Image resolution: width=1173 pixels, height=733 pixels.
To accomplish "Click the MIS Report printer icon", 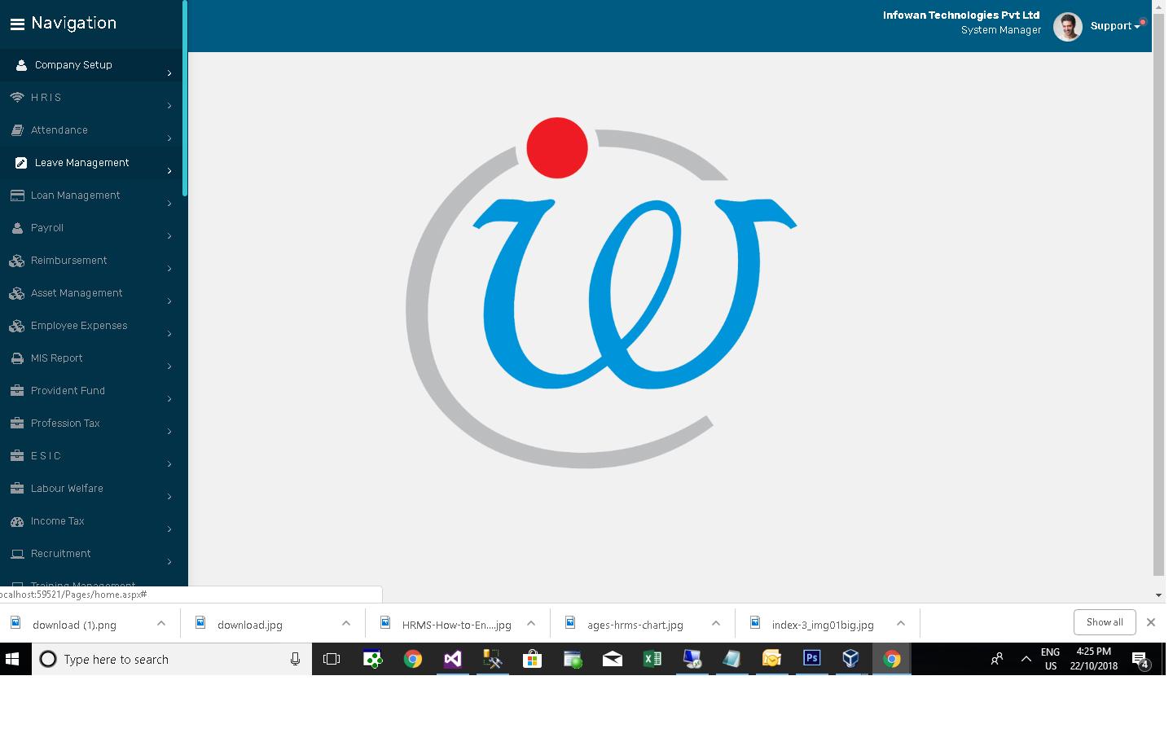I will click(17, 358).
